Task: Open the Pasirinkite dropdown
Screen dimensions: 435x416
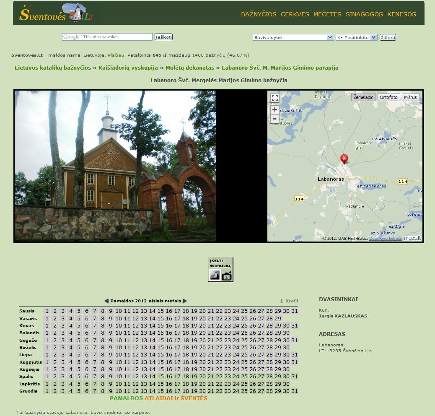Action: [x=357, y=37]
